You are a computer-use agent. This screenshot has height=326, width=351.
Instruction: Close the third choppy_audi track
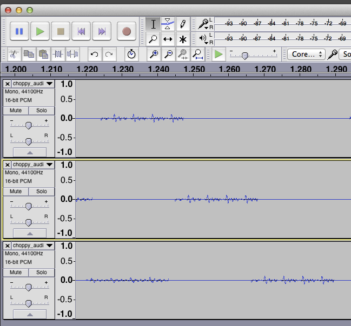(8, 246)
